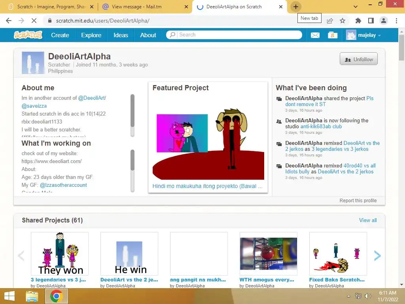Open the tab search chevron
Screen dimensions: 405x304
(356, 7)
